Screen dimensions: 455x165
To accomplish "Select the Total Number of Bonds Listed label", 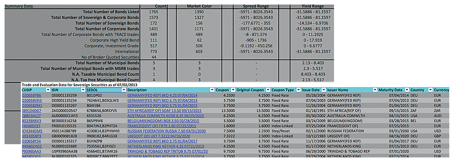I will click(x=111, y=12).
